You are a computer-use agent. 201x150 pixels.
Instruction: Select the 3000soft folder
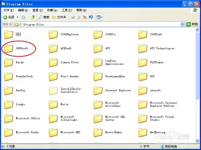[16, 48]
